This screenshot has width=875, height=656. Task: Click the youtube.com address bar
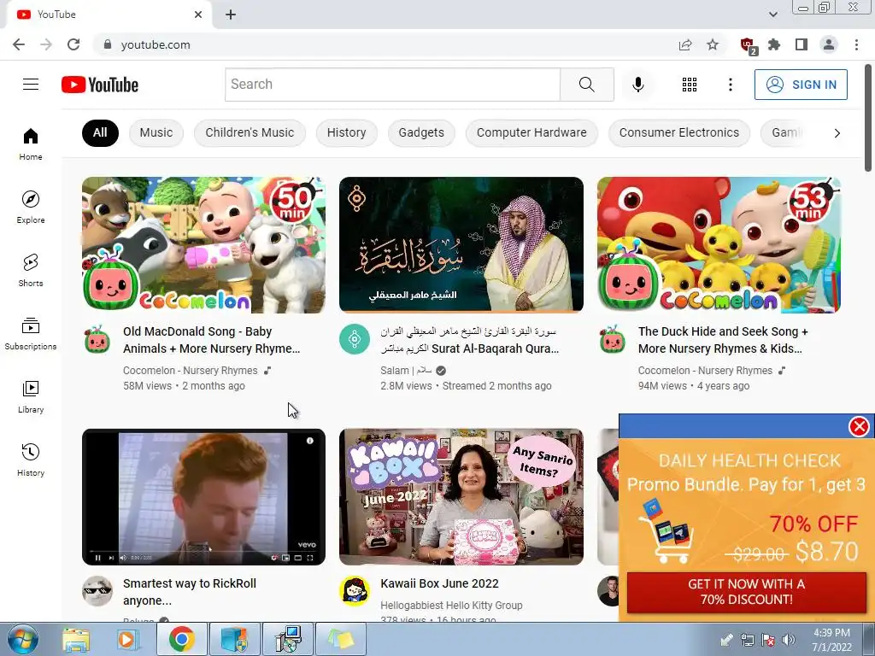[x=385, y=44]
